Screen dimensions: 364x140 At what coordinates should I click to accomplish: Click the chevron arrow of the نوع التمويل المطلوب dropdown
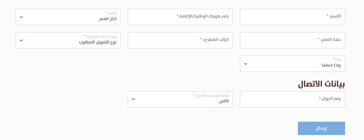click(21, 40)
